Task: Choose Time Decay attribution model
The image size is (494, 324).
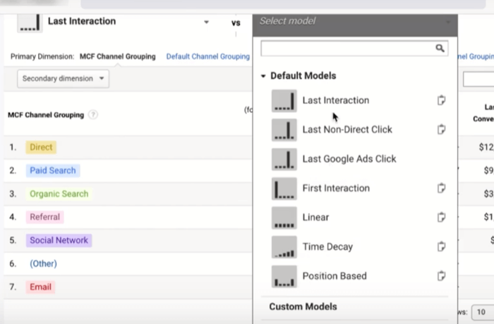Action: pyautogui.click(x=327, y=247)
